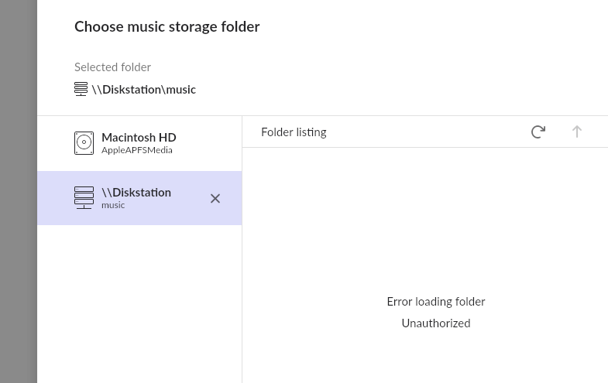Click the blank listing pane above the error

425,221
